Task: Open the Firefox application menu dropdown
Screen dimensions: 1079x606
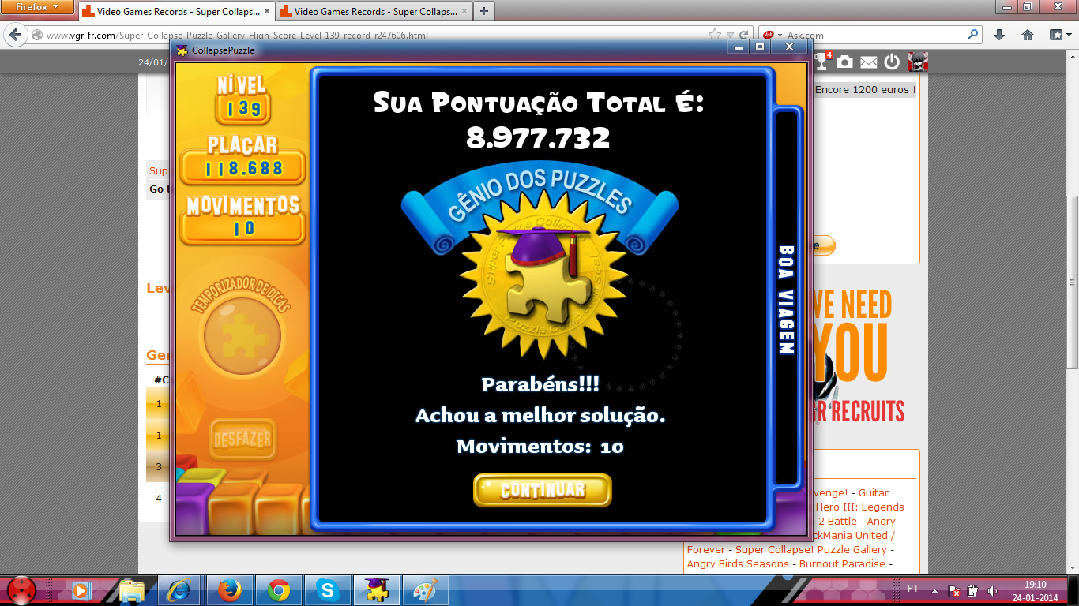Action: [37, 7]
